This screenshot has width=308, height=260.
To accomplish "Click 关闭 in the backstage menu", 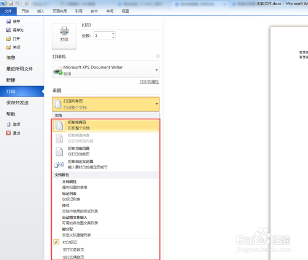I will (x=13, y=47).
